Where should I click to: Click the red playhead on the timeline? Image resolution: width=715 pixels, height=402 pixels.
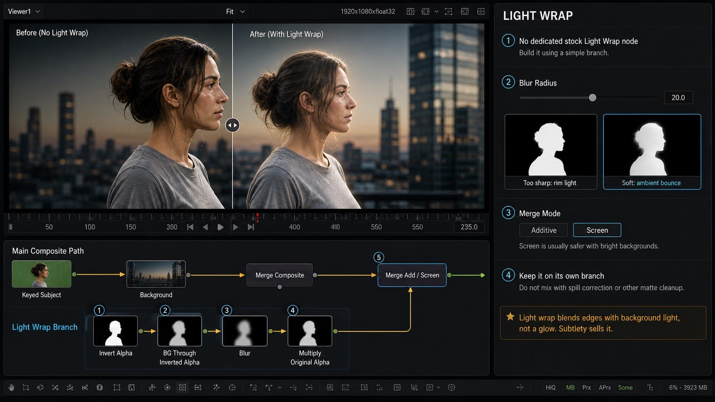click(x=257, y=217)
